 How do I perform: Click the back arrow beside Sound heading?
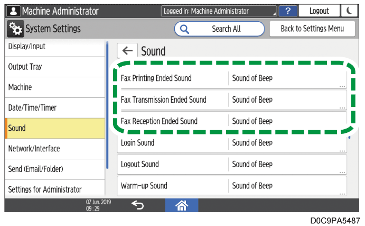point(127,51)
